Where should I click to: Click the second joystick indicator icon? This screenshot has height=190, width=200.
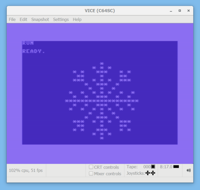tap(153, 173)
